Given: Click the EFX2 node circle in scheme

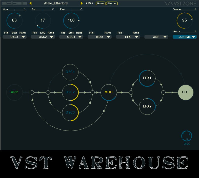Looking at the screenshot, I should click(147, 106).
